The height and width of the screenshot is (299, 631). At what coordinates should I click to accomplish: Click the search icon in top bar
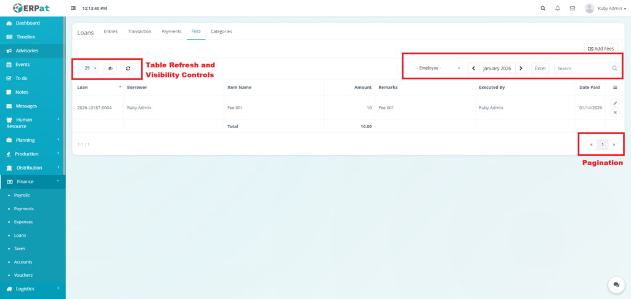coord(542,9)
